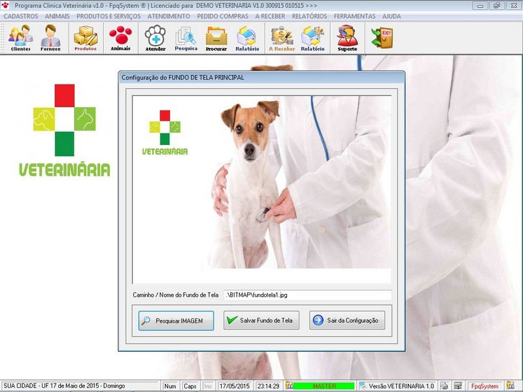The image size is (523, 392).
Task: Click the Produtos boxes icon
Action: tap(86, 38)
